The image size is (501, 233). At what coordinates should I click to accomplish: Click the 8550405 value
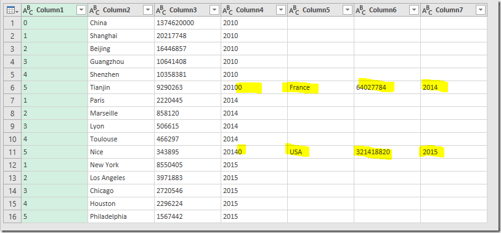click(169, 165)
